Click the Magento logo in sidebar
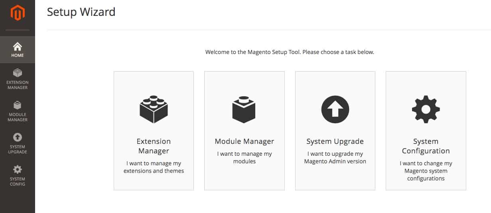Viewport: 491px width, 213px height. tap(18, 13)
